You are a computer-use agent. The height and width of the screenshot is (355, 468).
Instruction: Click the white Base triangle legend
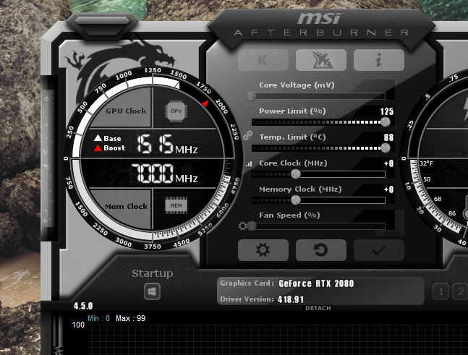tap(98, 138)
